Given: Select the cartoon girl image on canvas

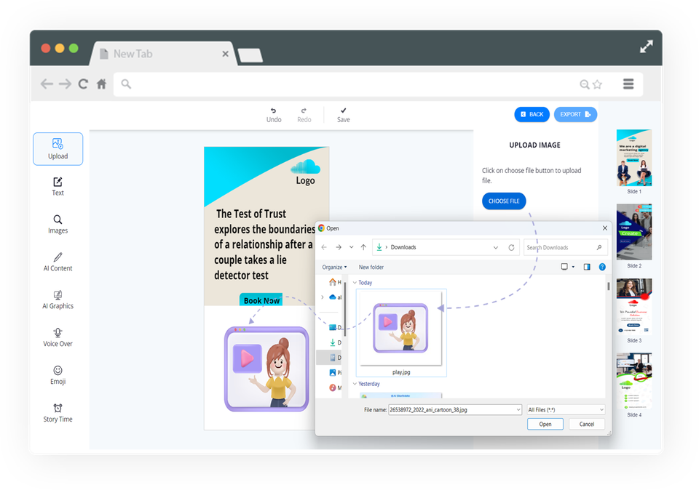Looking at the screenshot, I should point(266,369).
